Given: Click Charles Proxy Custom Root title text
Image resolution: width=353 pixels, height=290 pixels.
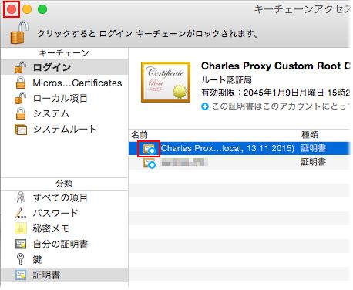Looking at the screenshot, I should [275, 66].
